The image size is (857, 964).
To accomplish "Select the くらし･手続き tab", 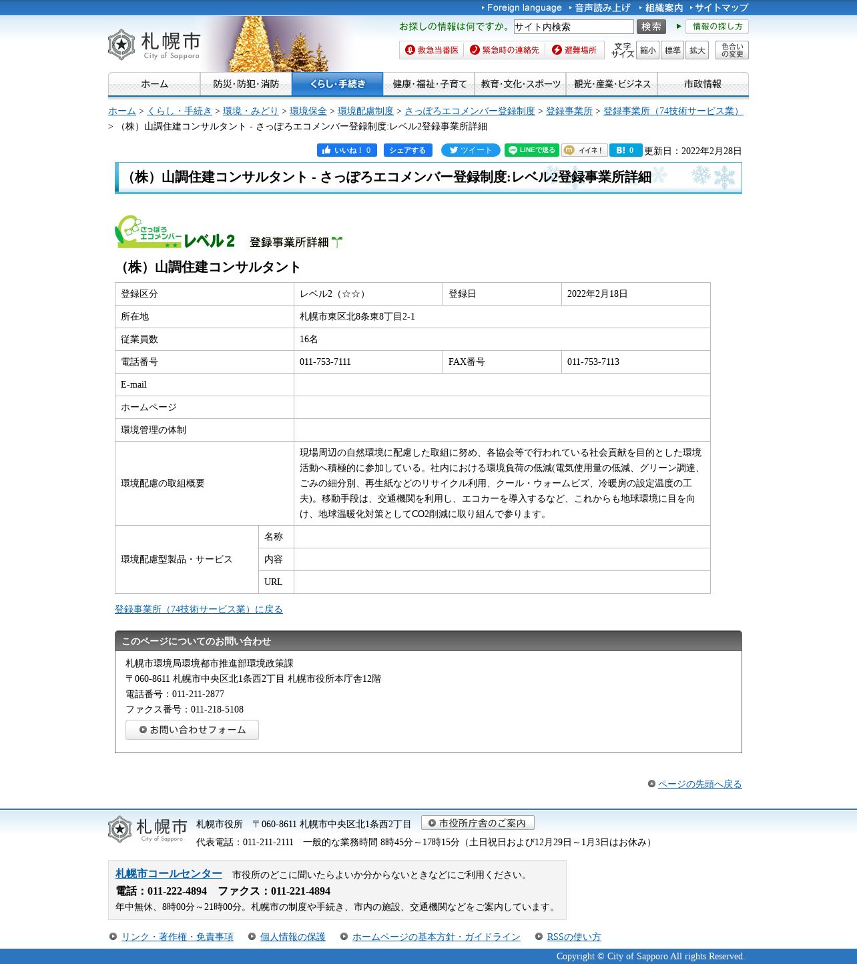I will point(337,84).
